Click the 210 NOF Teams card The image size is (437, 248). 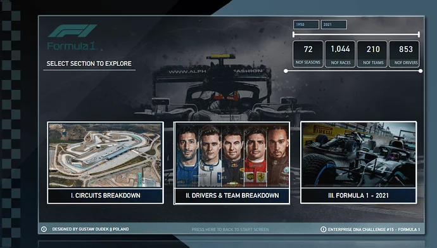point(372,54)
